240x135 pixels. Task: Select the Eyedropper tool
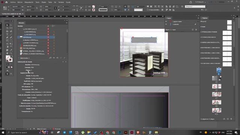pos(11,50)
